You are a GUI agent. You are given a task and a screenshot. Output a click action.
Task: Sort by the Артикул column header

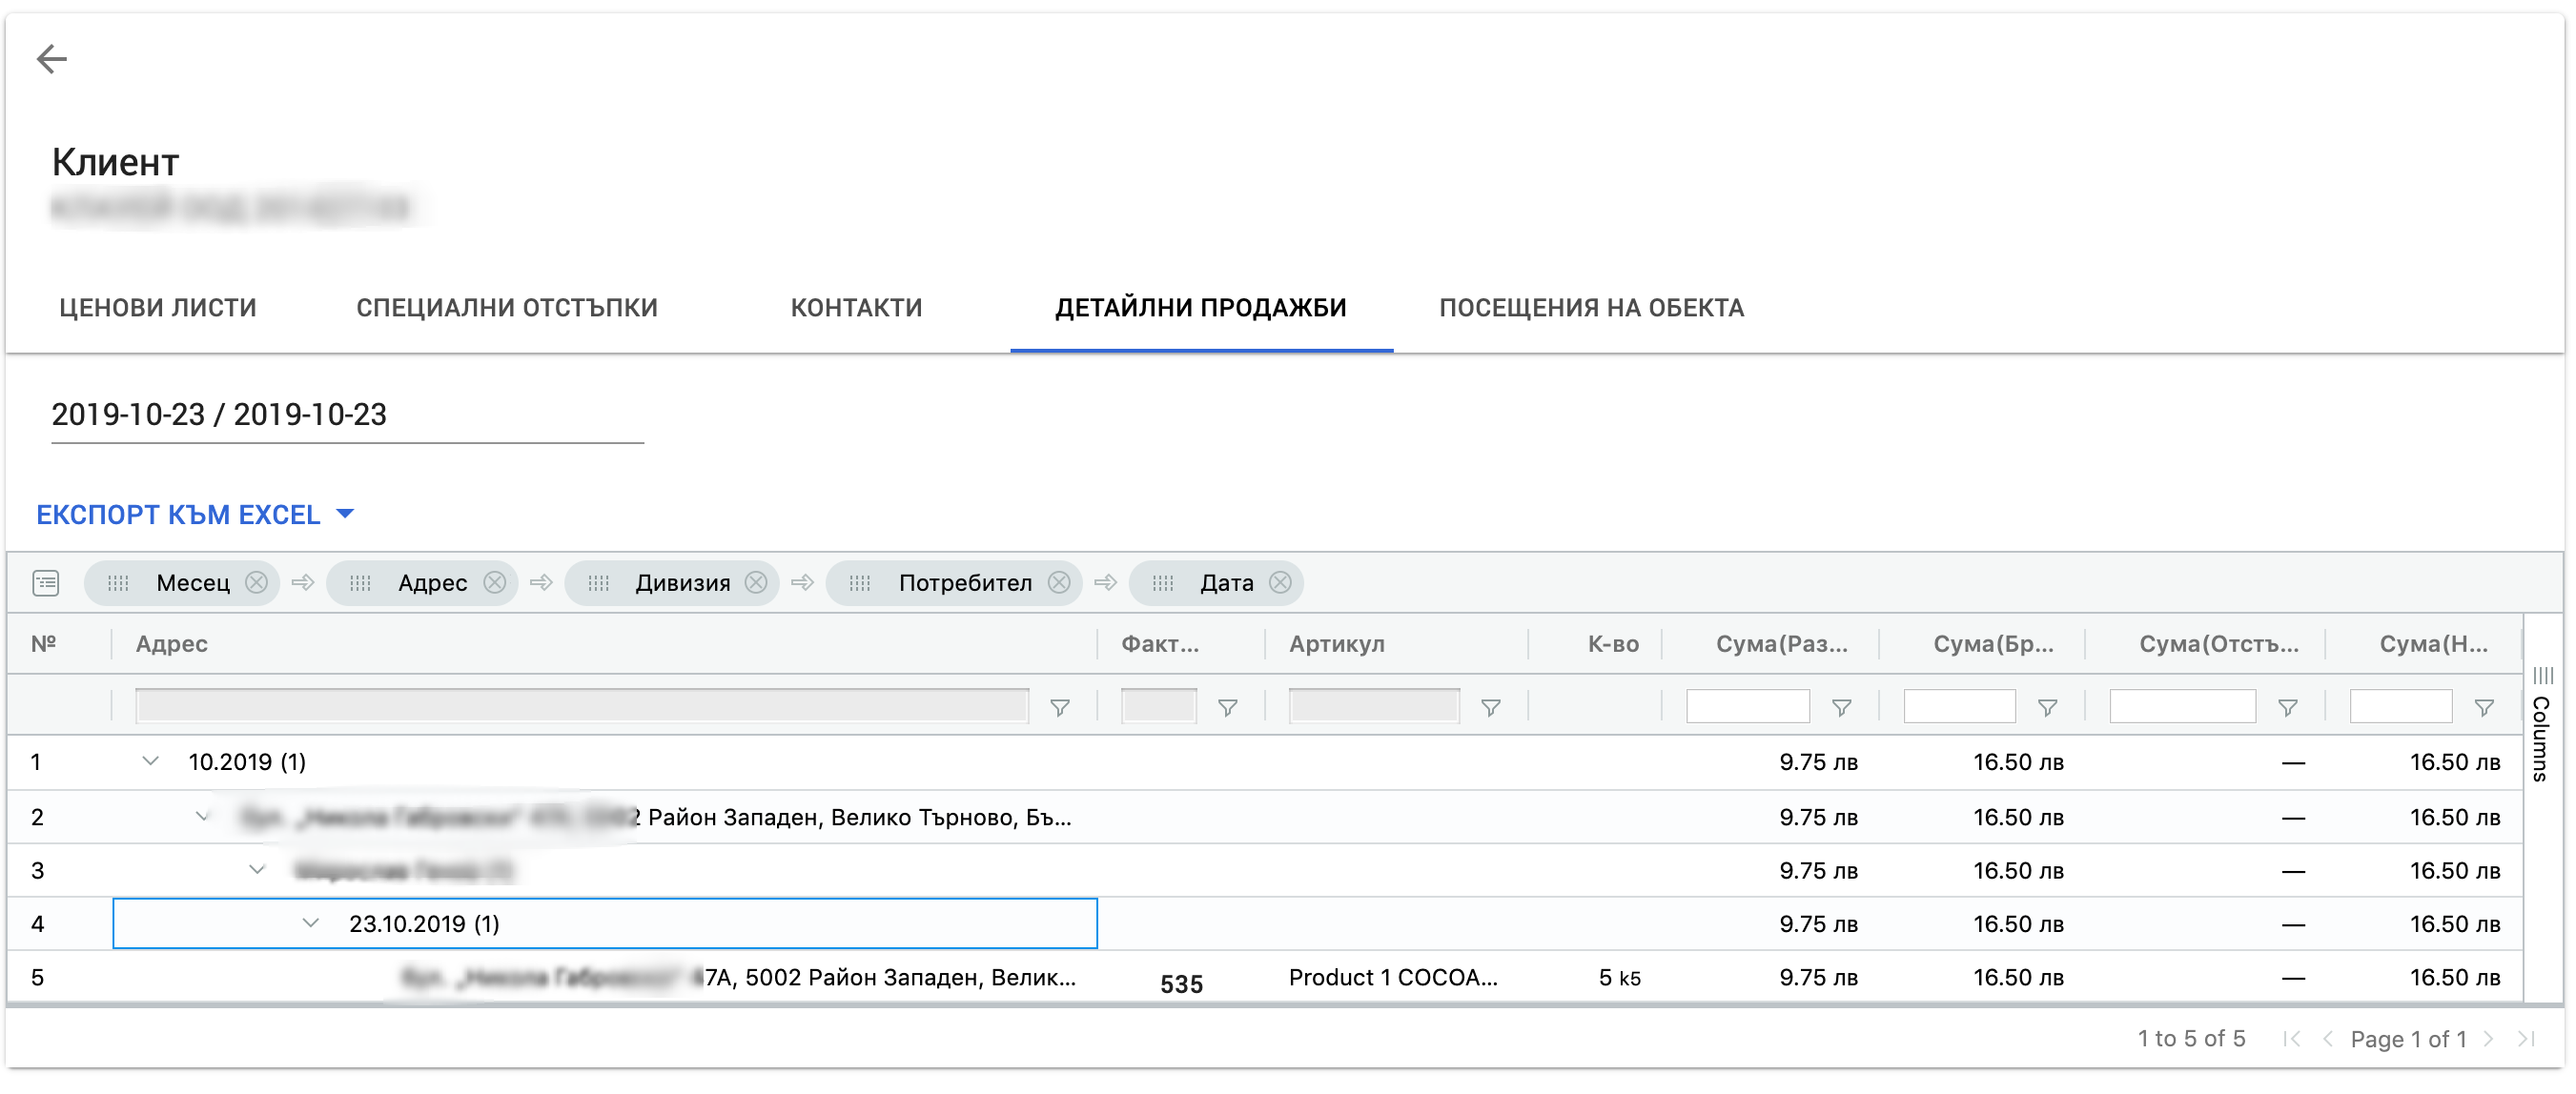pos(1337,643)
